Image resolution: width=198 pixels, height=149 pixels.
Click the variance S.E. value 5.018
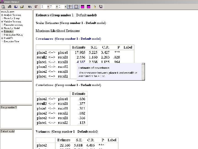[78, 145]
